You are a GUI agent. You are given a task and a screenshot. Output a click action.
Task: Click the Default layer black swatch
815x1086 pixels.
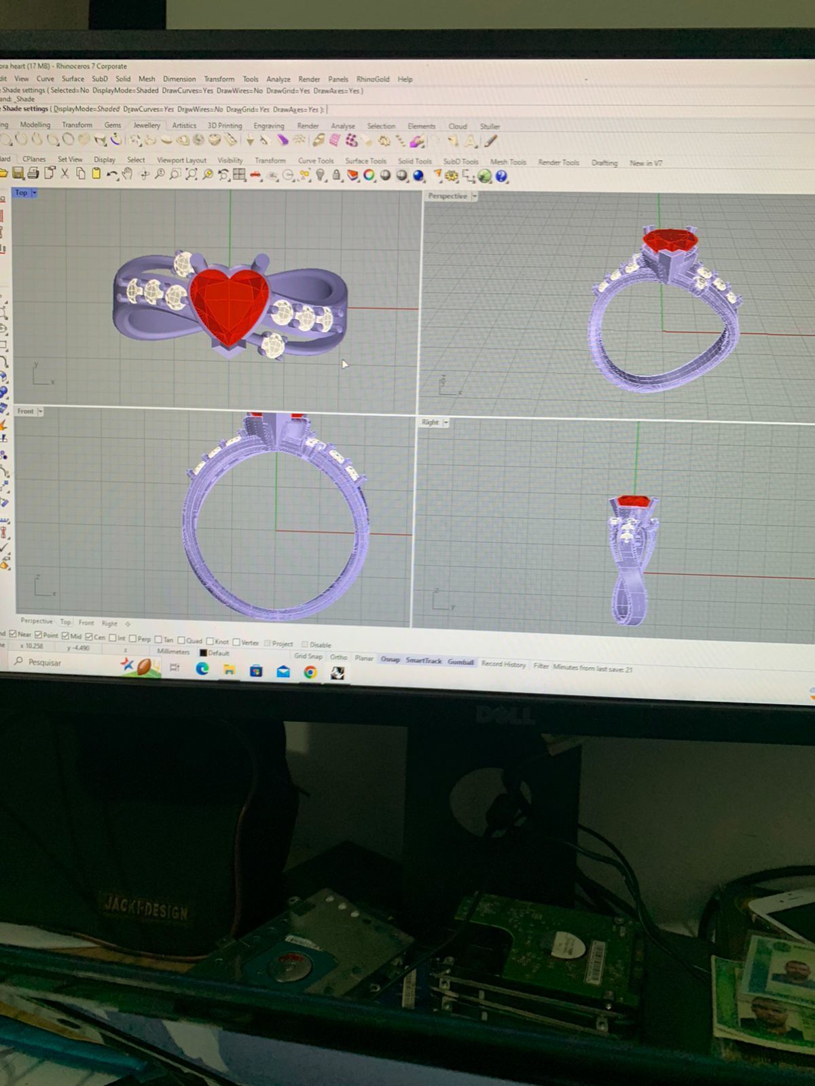(202, 653)
